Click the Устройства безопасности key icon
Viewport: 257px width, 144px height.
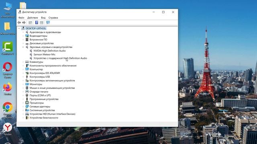pyautogui.click(x=27, y=118)
